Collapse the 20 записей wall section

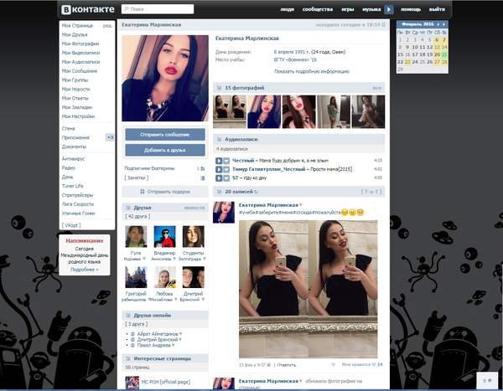tap(219, 192)
